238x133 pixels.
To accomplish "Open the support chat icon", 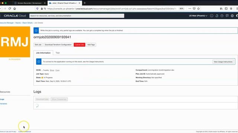I will tap(227, 16).
